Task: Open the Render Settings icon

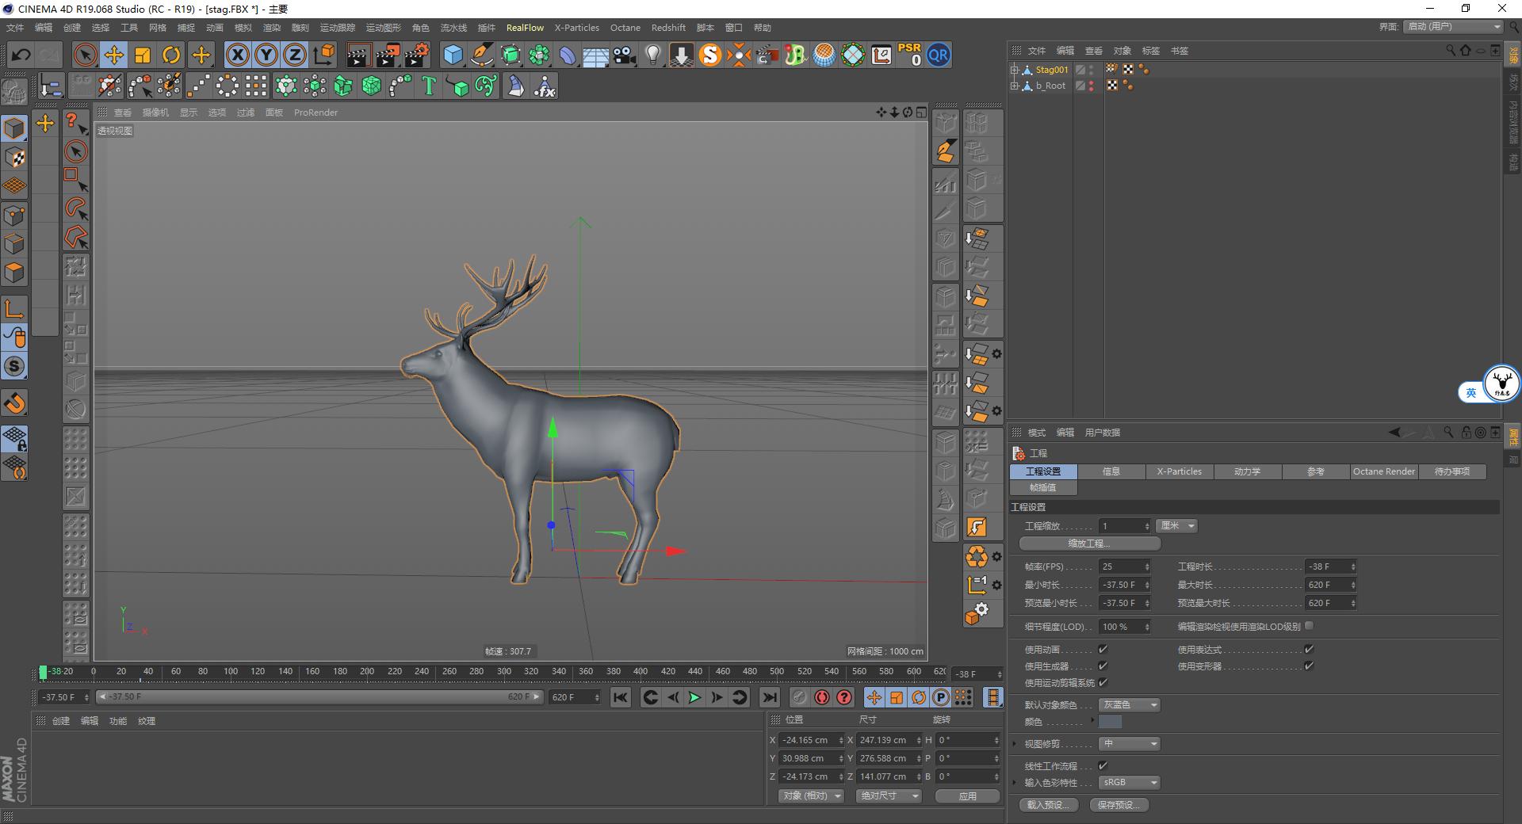Action: click(415, 55)
